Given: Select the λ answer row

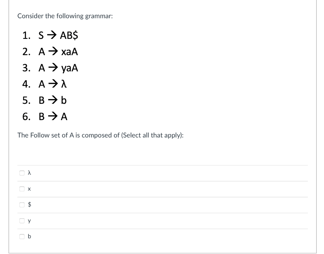Looking at the screenshot, I should pyautogui.click(x=158, y=173).
